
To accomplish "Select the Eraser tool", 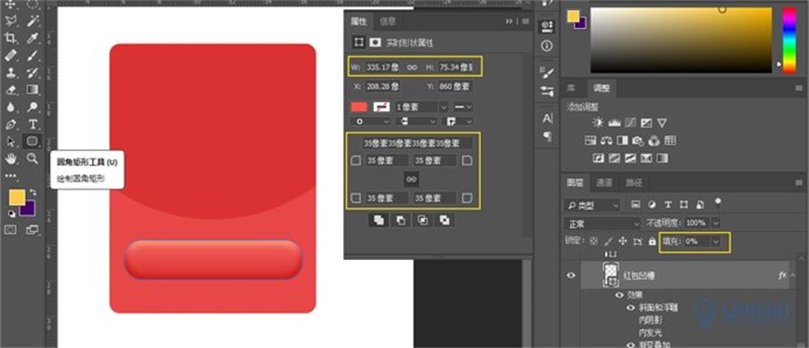I will [10, 90].
